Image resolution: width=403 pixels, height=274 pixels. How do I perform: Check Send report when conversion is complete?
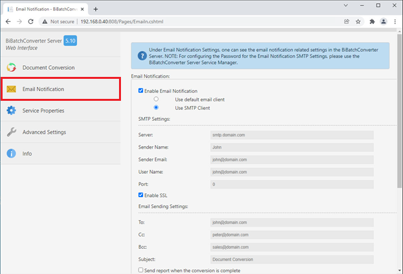tap(142, 270)
